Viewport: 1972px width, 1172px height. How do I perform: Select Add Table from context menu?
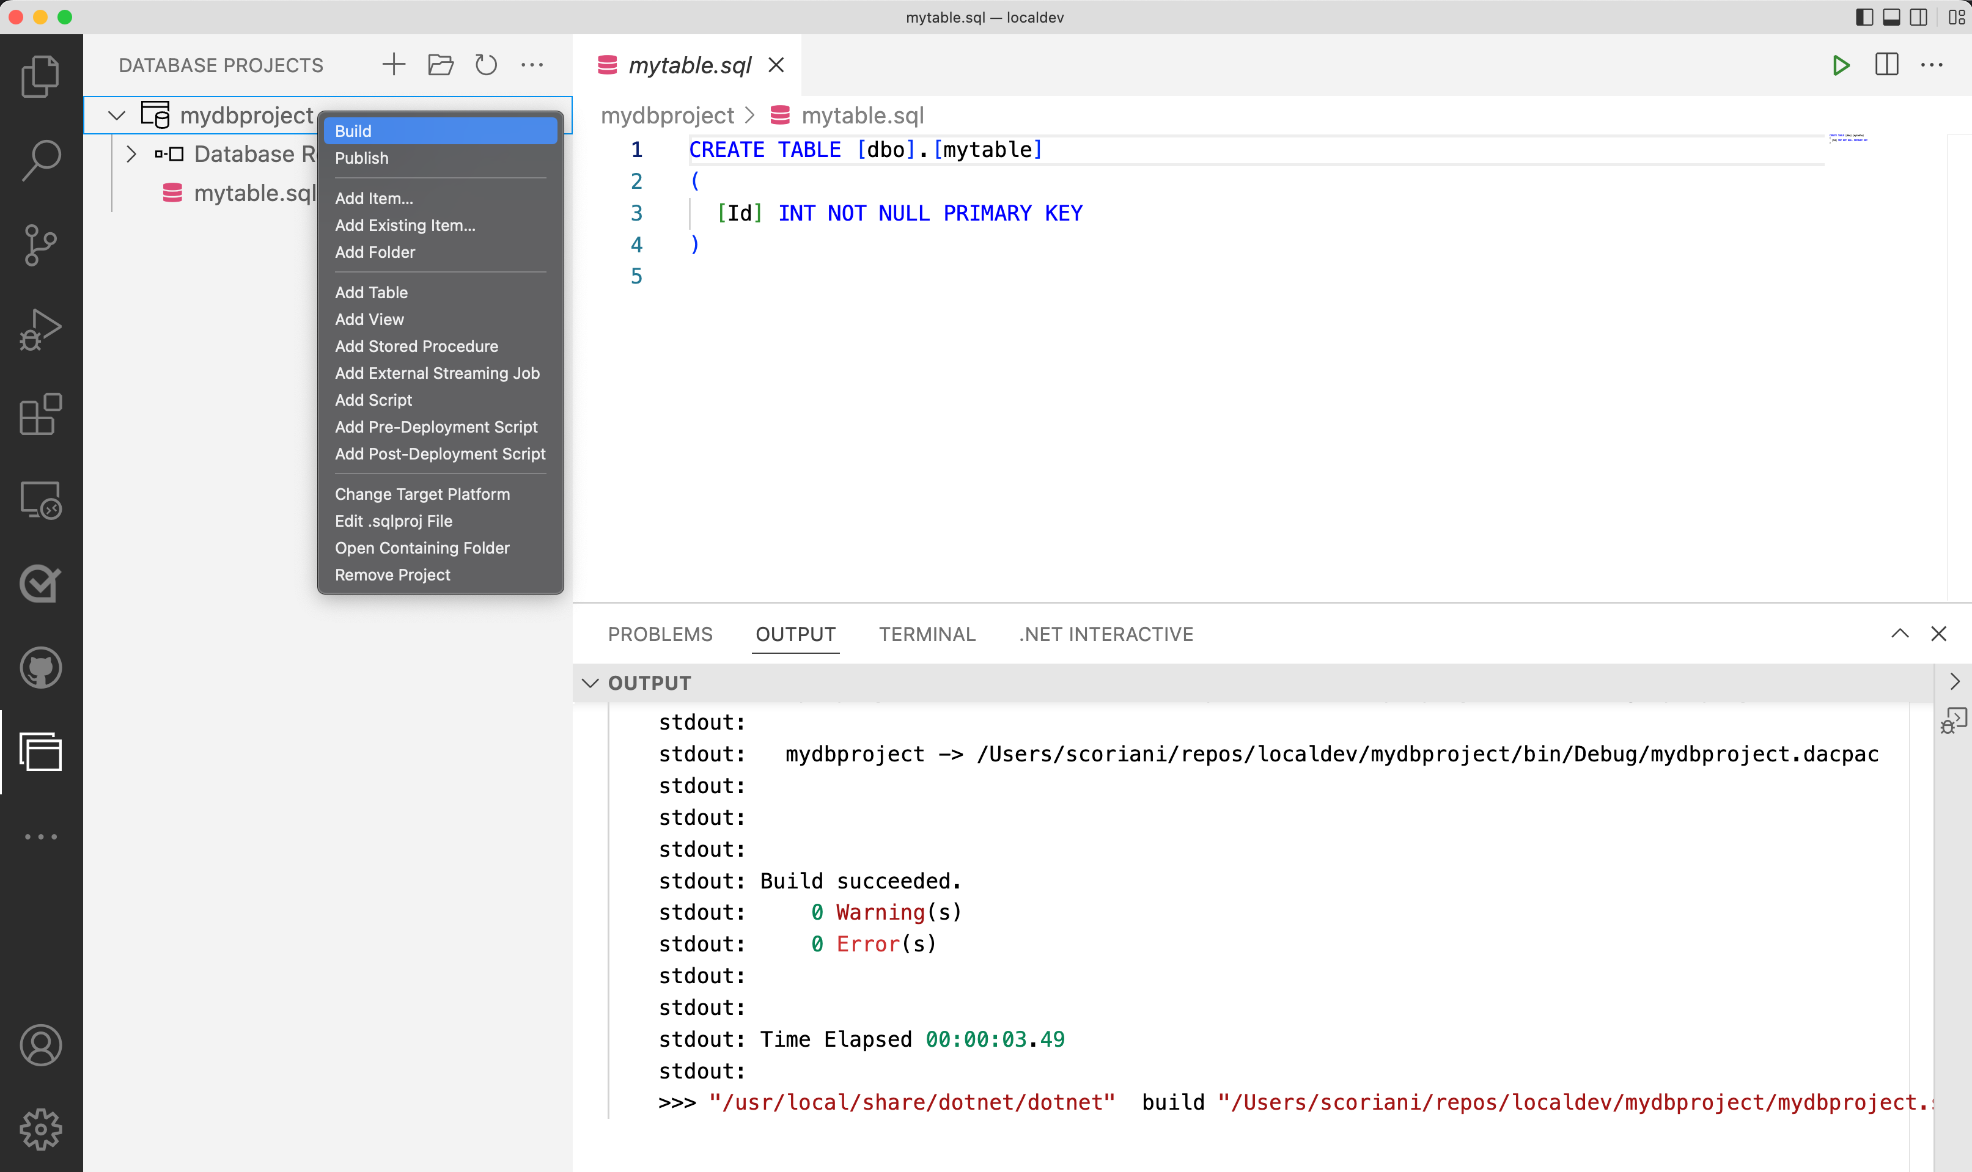coord(371,291)
